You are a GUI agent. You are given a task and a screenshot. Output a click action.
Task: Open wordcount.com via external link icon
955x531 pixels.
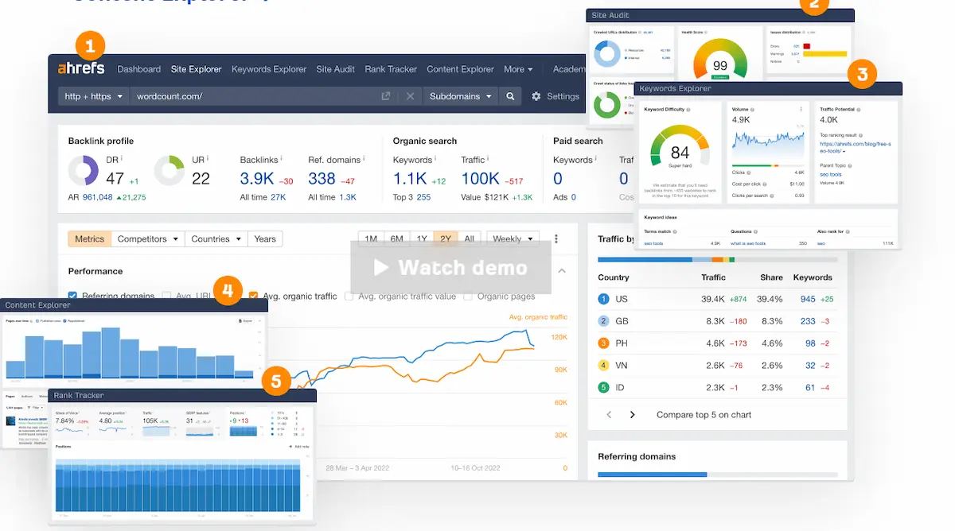click(386, 96)
